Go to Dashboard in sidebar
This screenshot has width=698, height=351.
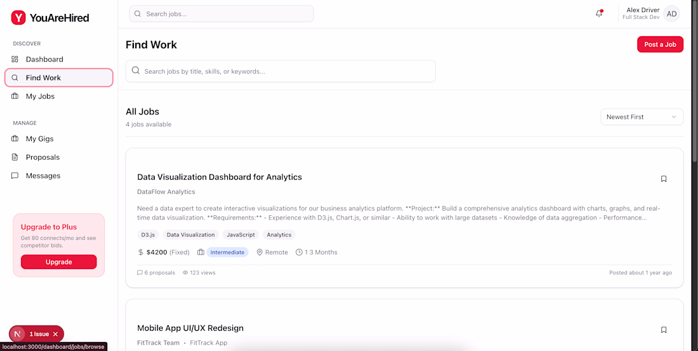point(44,59)
